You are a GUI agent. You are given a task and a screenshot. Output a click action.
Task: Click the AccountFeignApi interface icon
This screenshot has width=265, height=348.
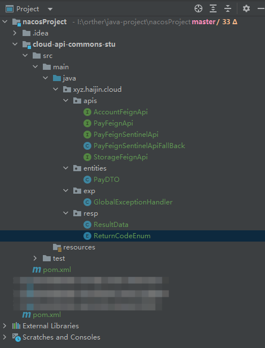coord(87,112)
